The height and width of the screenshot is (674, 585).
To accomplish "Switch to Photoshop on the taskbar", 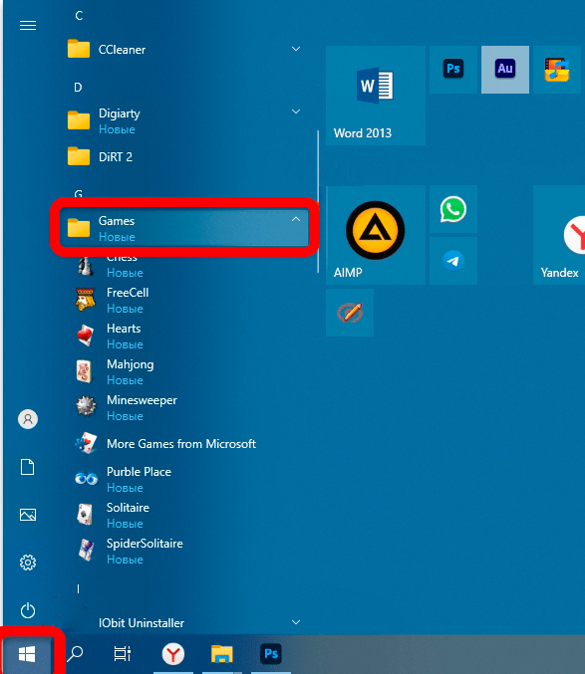I will point(271,654).
